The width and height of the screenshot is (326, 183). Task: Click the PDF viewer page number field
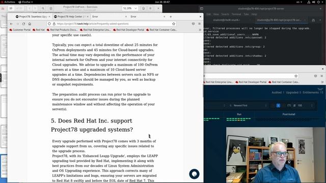[11, 8]
